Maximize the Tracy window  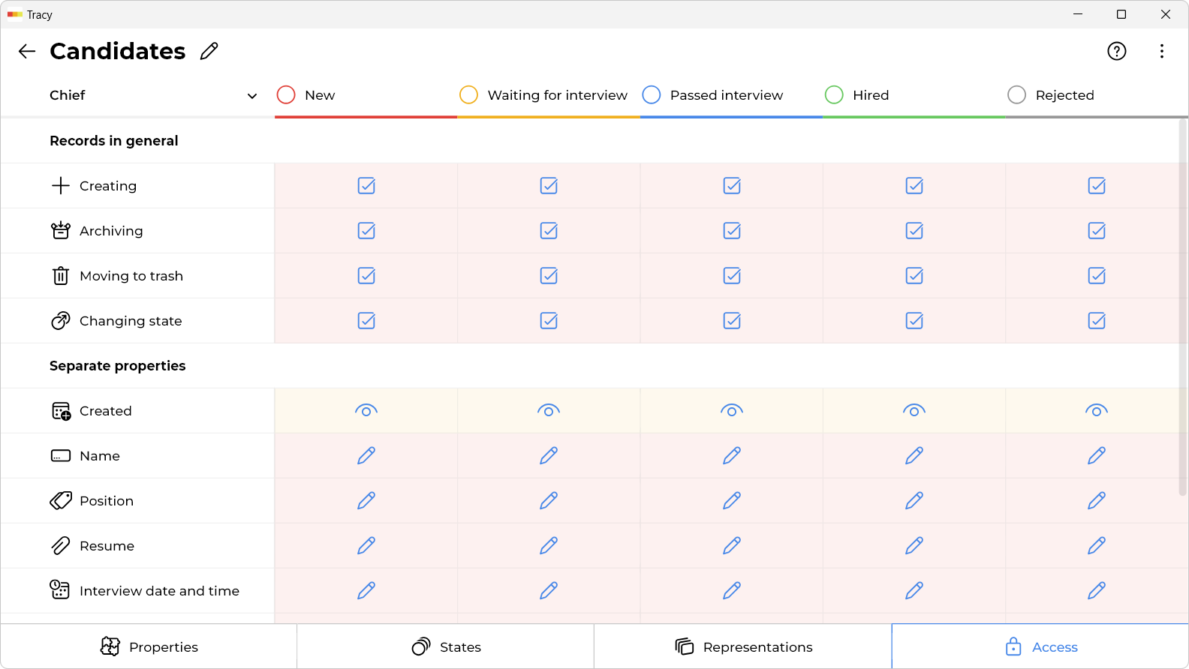1121,14
